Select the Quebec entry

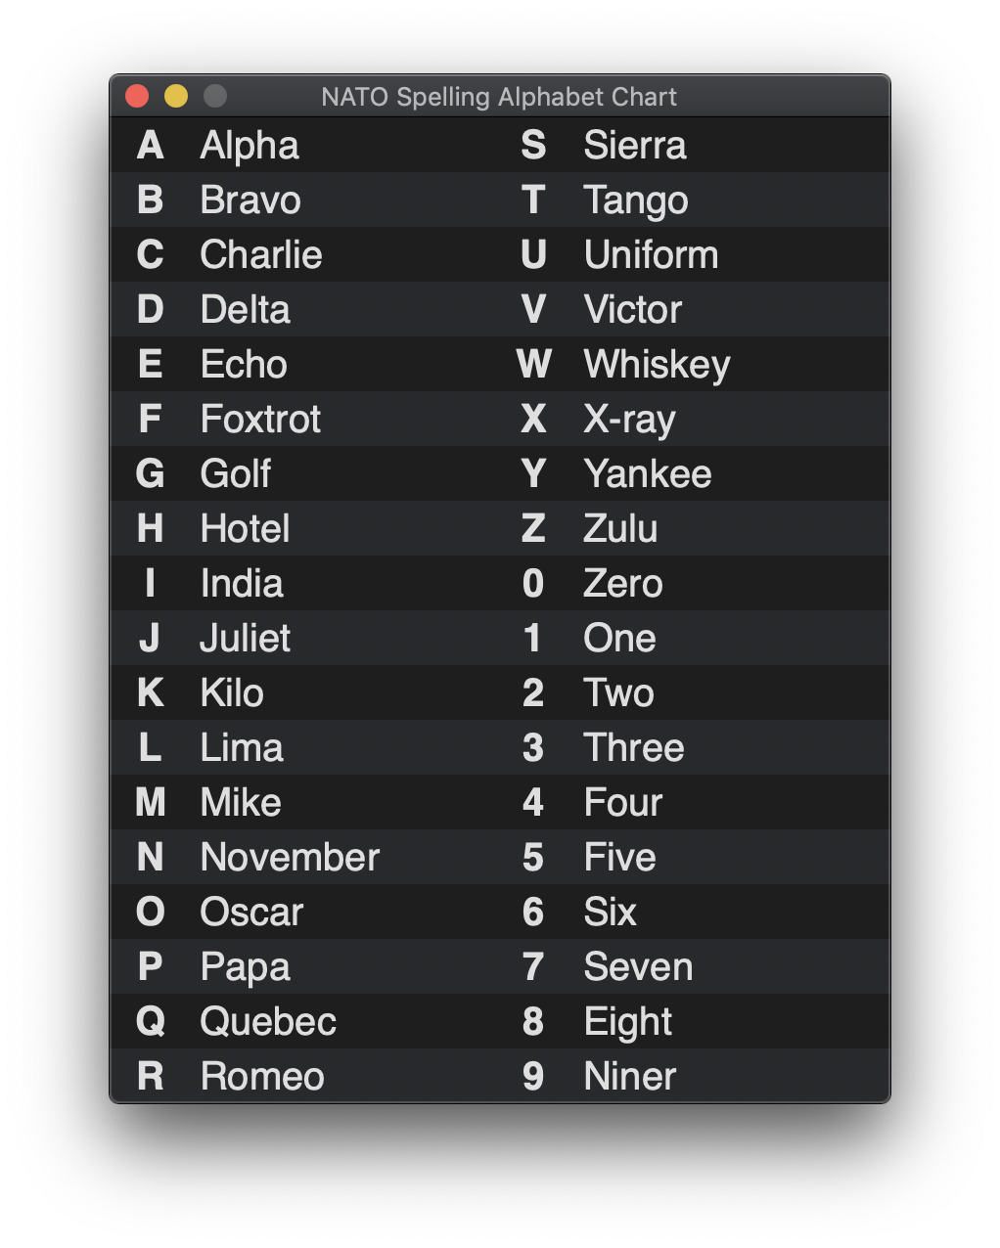point(268,1022)
